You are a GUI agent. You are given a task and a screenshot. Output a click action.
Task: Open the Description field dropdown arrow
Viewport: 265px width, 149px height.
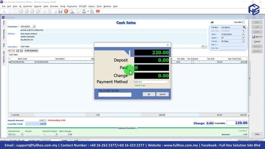tap(202, 46)
